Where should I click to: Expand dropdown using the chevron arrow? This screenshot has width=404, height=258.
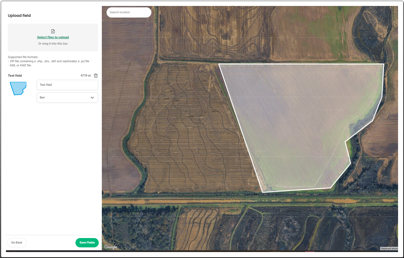pyautogui.click(x=92, y=98)
